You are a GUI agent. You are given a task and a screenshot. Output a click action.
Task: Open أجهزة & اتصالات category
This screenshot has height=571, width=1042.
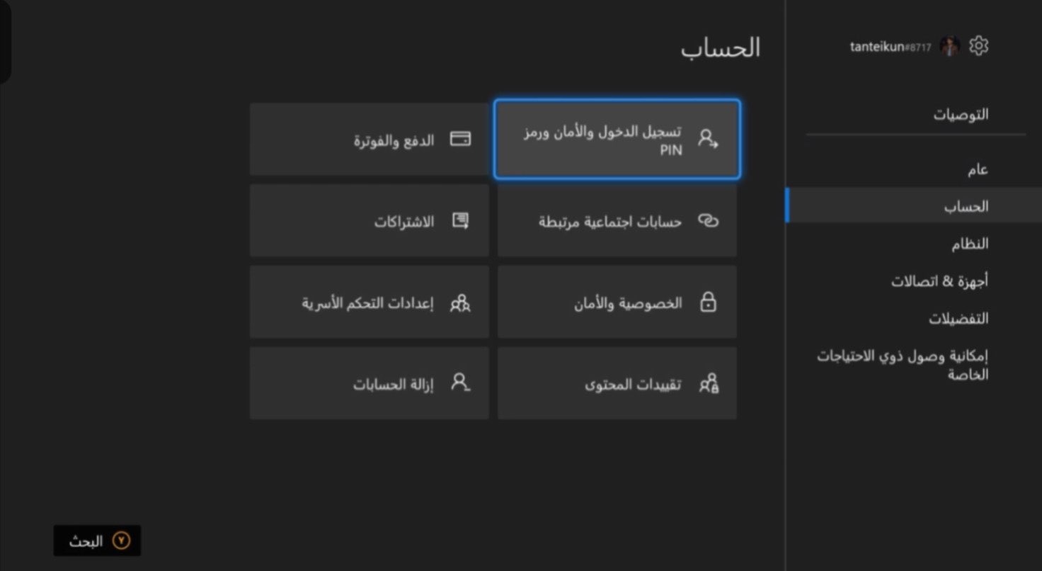coord(939,281)
